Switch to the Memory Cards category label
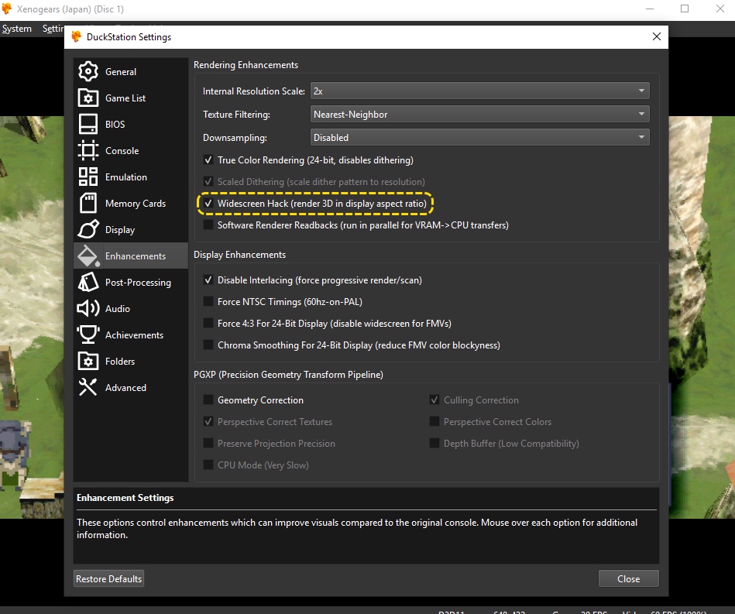Screen dimensions: 735x614 pos(136,204)
